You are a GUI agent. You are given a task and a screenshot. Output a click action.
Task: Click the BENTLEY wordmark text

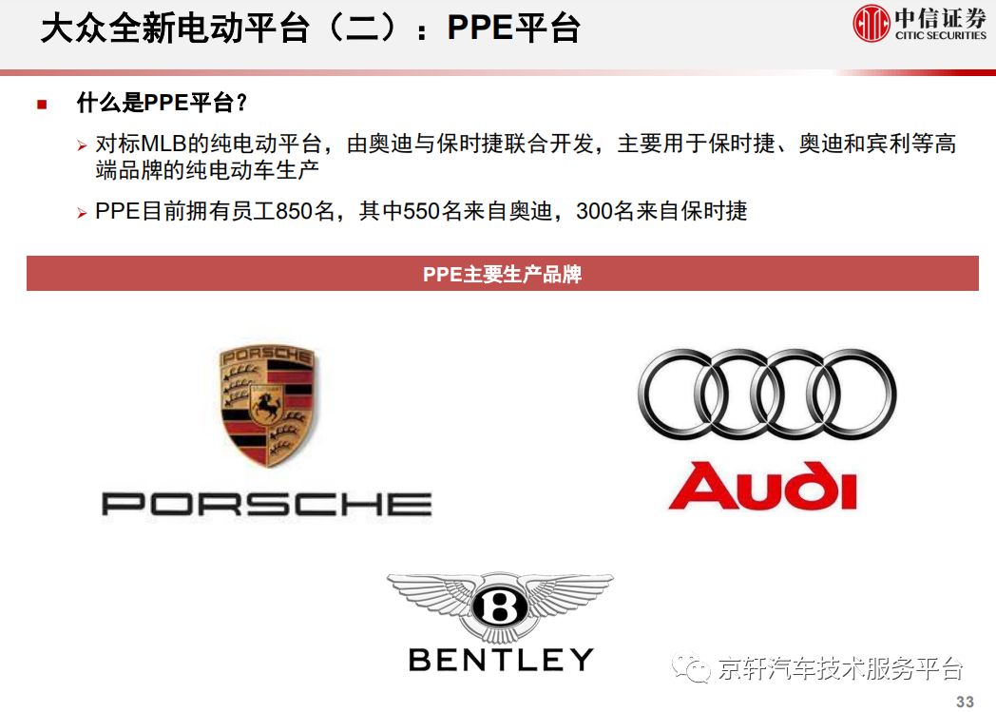[x=501, y=660]
